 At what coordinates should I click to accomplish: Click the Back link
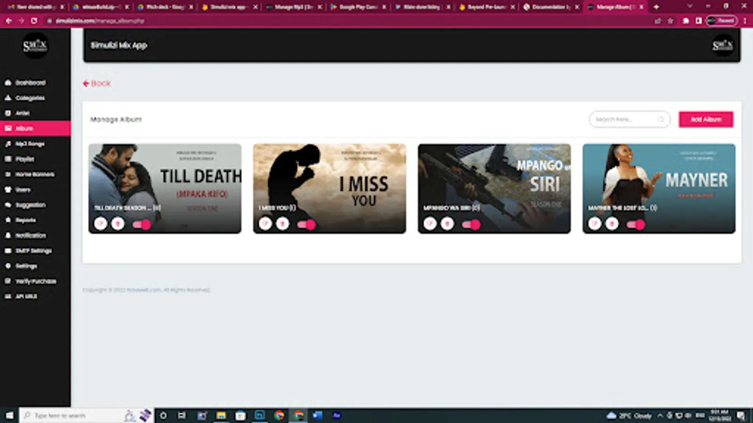tap(96, 83)
